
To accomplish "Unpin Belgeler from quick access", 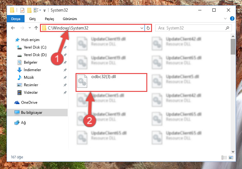I will (x=65, y=62).
